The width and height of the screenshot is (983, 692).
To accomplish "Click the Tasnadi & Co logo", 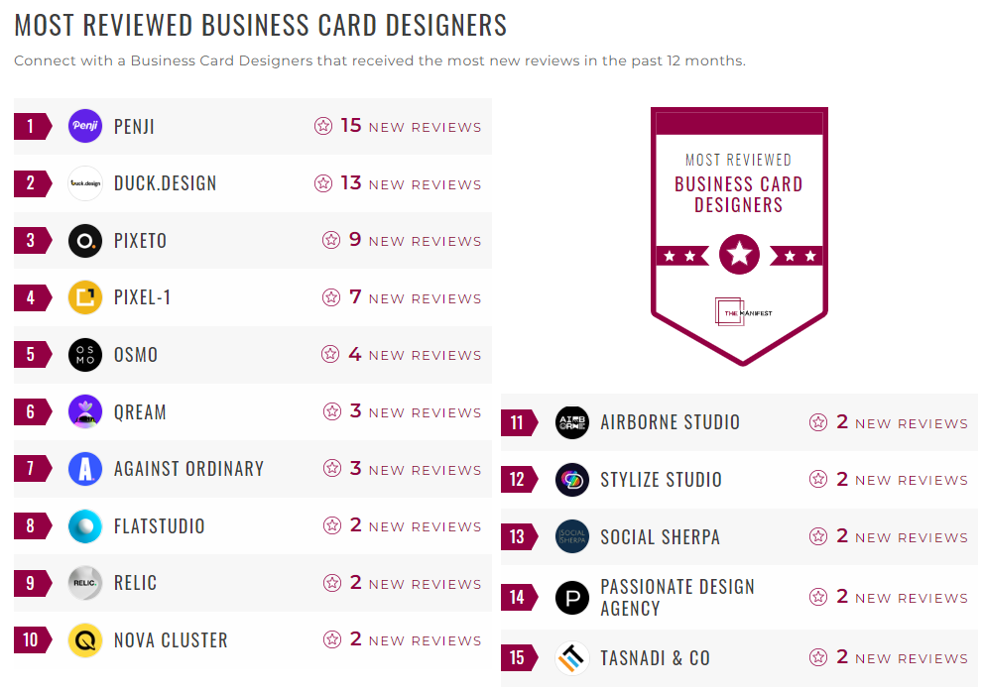I will point(572,657).
